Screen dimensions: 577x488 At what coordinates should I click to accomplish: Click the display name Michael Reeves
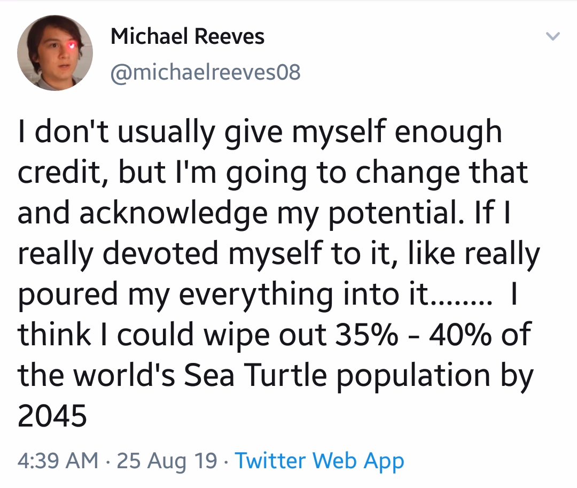coord(188,36)
